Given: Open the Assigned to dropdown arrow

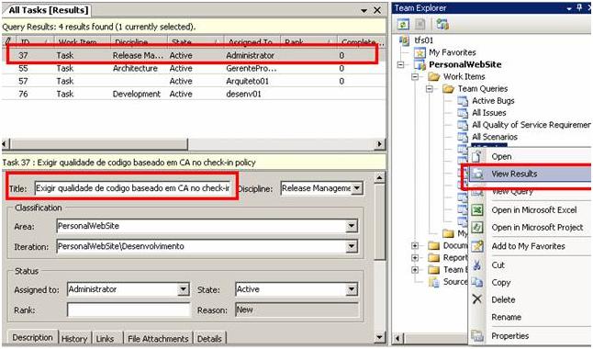Looking at the screenshot, I should coord(184,289).
